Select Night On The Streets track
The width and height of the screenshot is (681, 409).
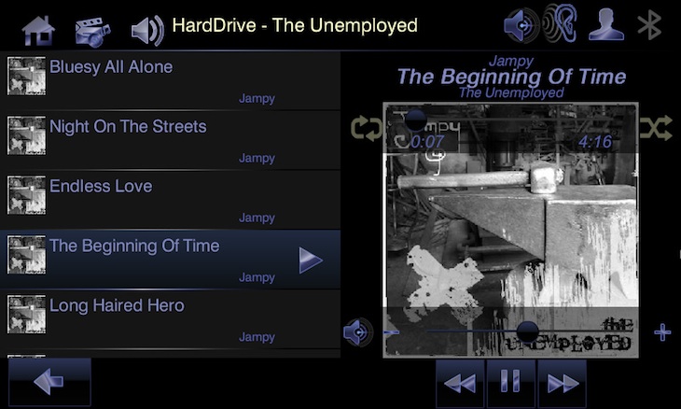[170, 140]
